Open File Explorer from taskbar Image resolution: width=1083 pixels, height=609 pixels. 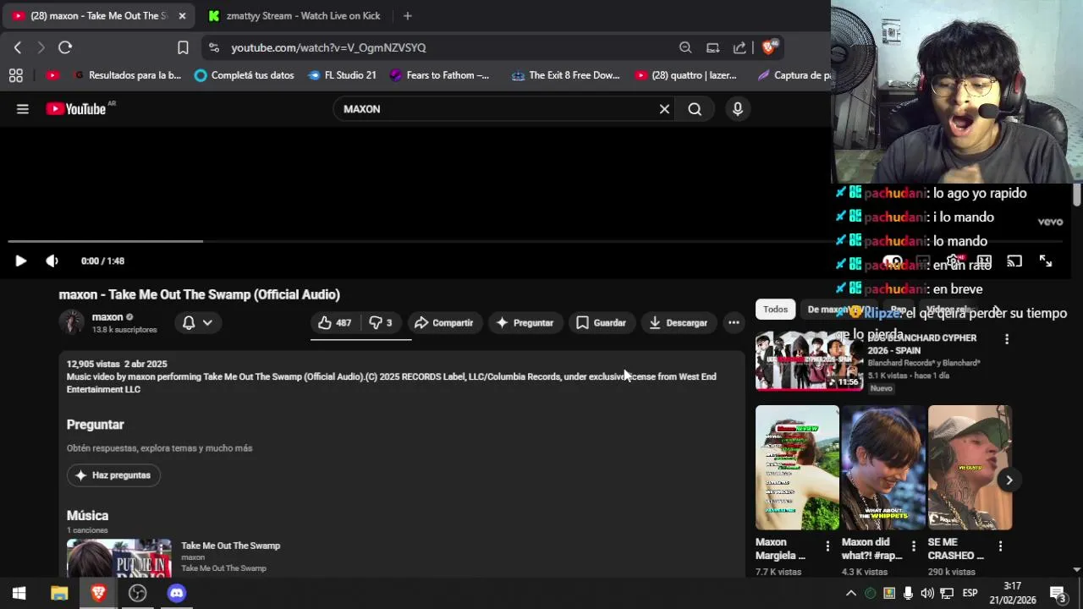point(59,593)
